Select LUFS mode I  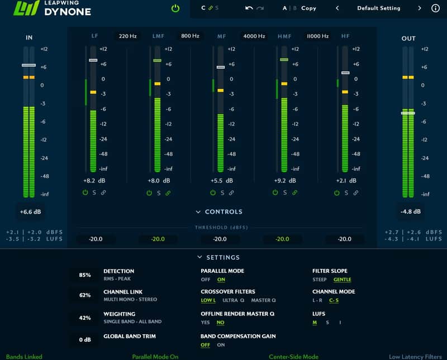point(340,323)
